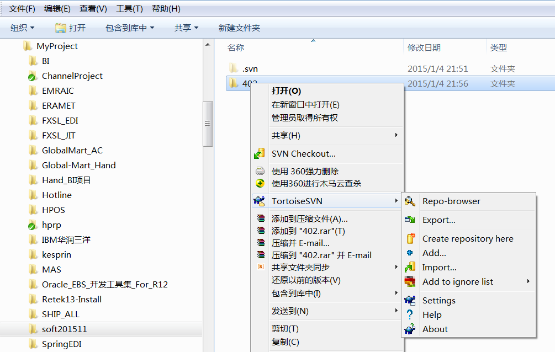Click the Settings icon in TortoiseSVN submenu
Viewport: 555px width, 352px height.
410,300
